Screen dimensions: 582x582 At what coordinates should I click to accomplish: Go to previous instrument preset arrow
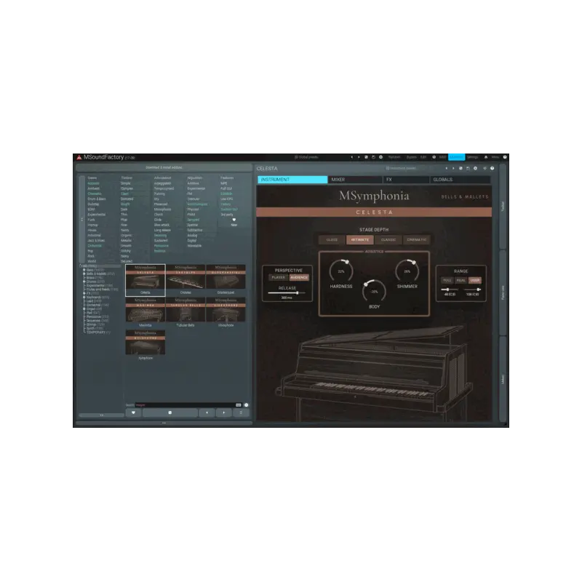click(446, 169)
